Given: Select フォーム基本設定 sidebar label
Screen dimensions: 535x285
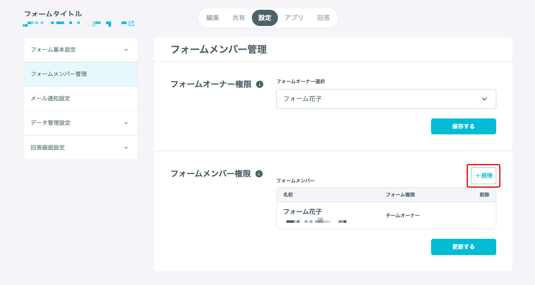Looking at the screenshot, I should tap(53, 50).
